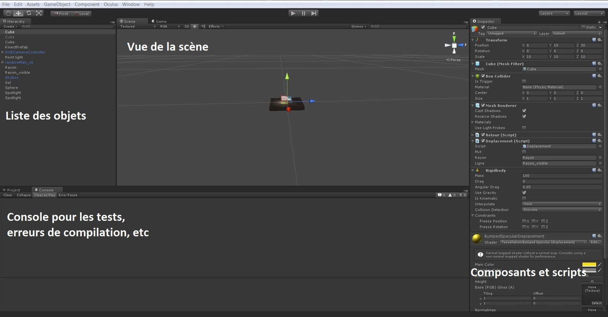Viewport: 608px width, 317px height.
Task: Select the Scale tool
Action: pyautogui.click(x=39, y=13)
